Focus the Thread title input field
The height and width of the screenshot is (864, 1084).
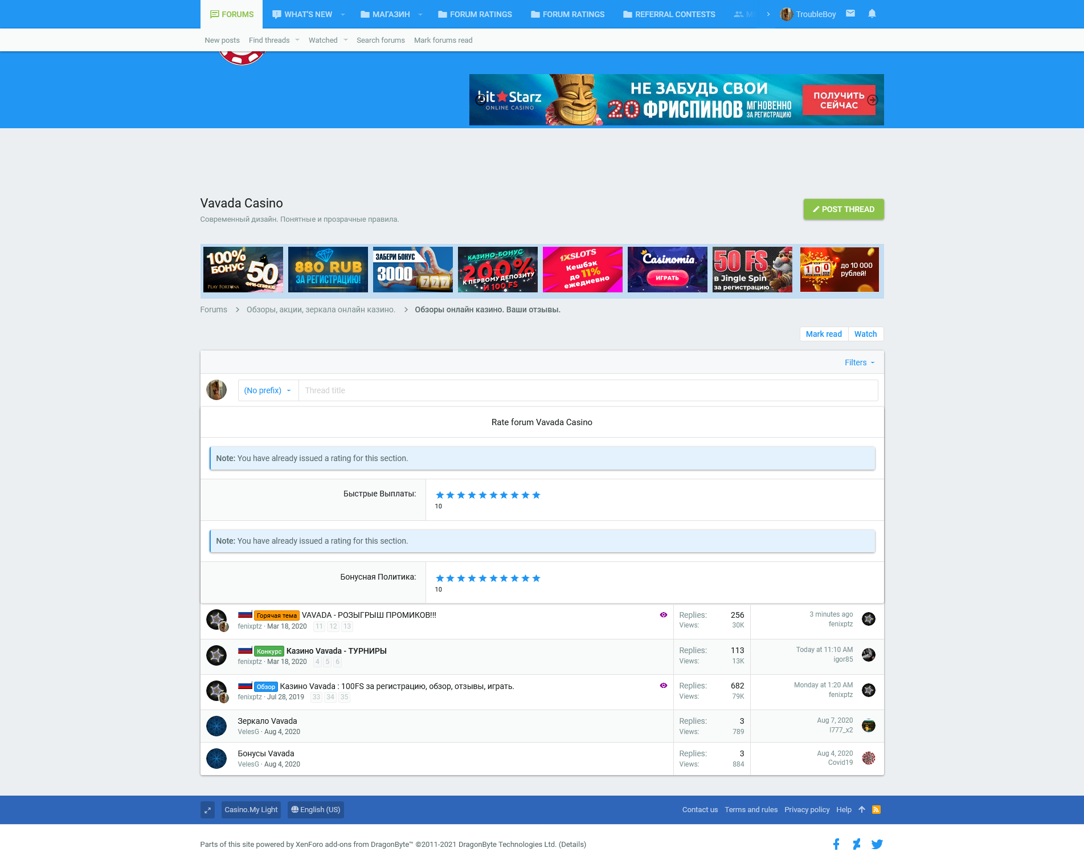pyautogui.click(x=588, y=390)
